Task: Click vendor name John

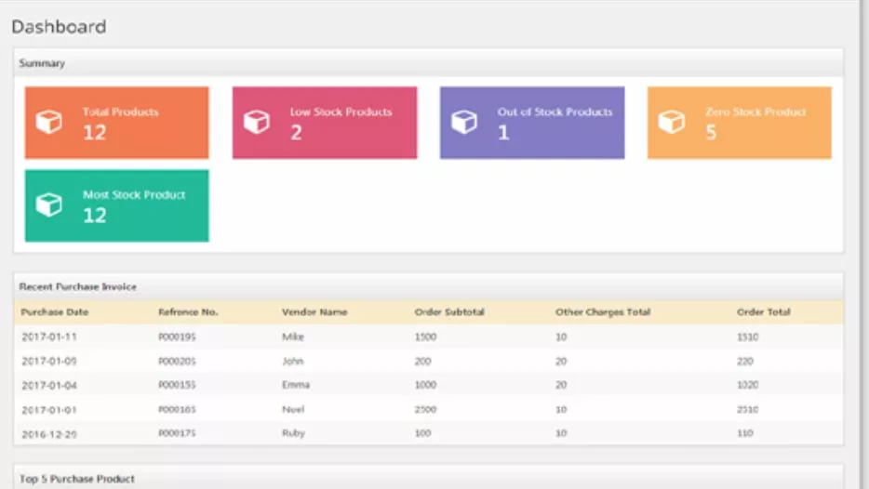Action: tap(293, 361)
